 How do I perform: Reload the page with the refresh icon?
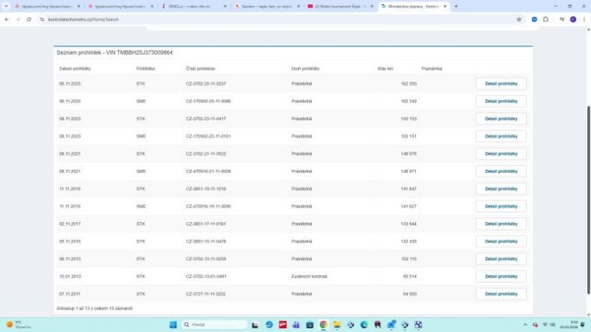tap(28, 19)
